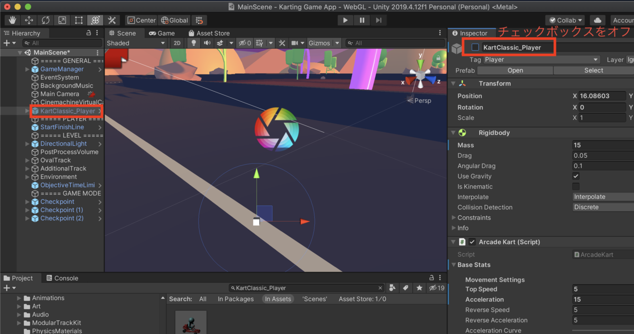Image resolution: width=634 pixels, height=334 pixels.
Task: Expand the Info section in Rigidbody
Action: [x=454, y=228]
